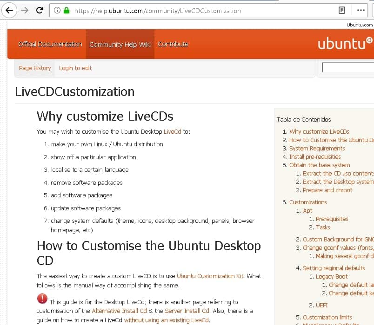Follow the Server Install Cd link
The image size is (374, 325).
tap(187, 311)
